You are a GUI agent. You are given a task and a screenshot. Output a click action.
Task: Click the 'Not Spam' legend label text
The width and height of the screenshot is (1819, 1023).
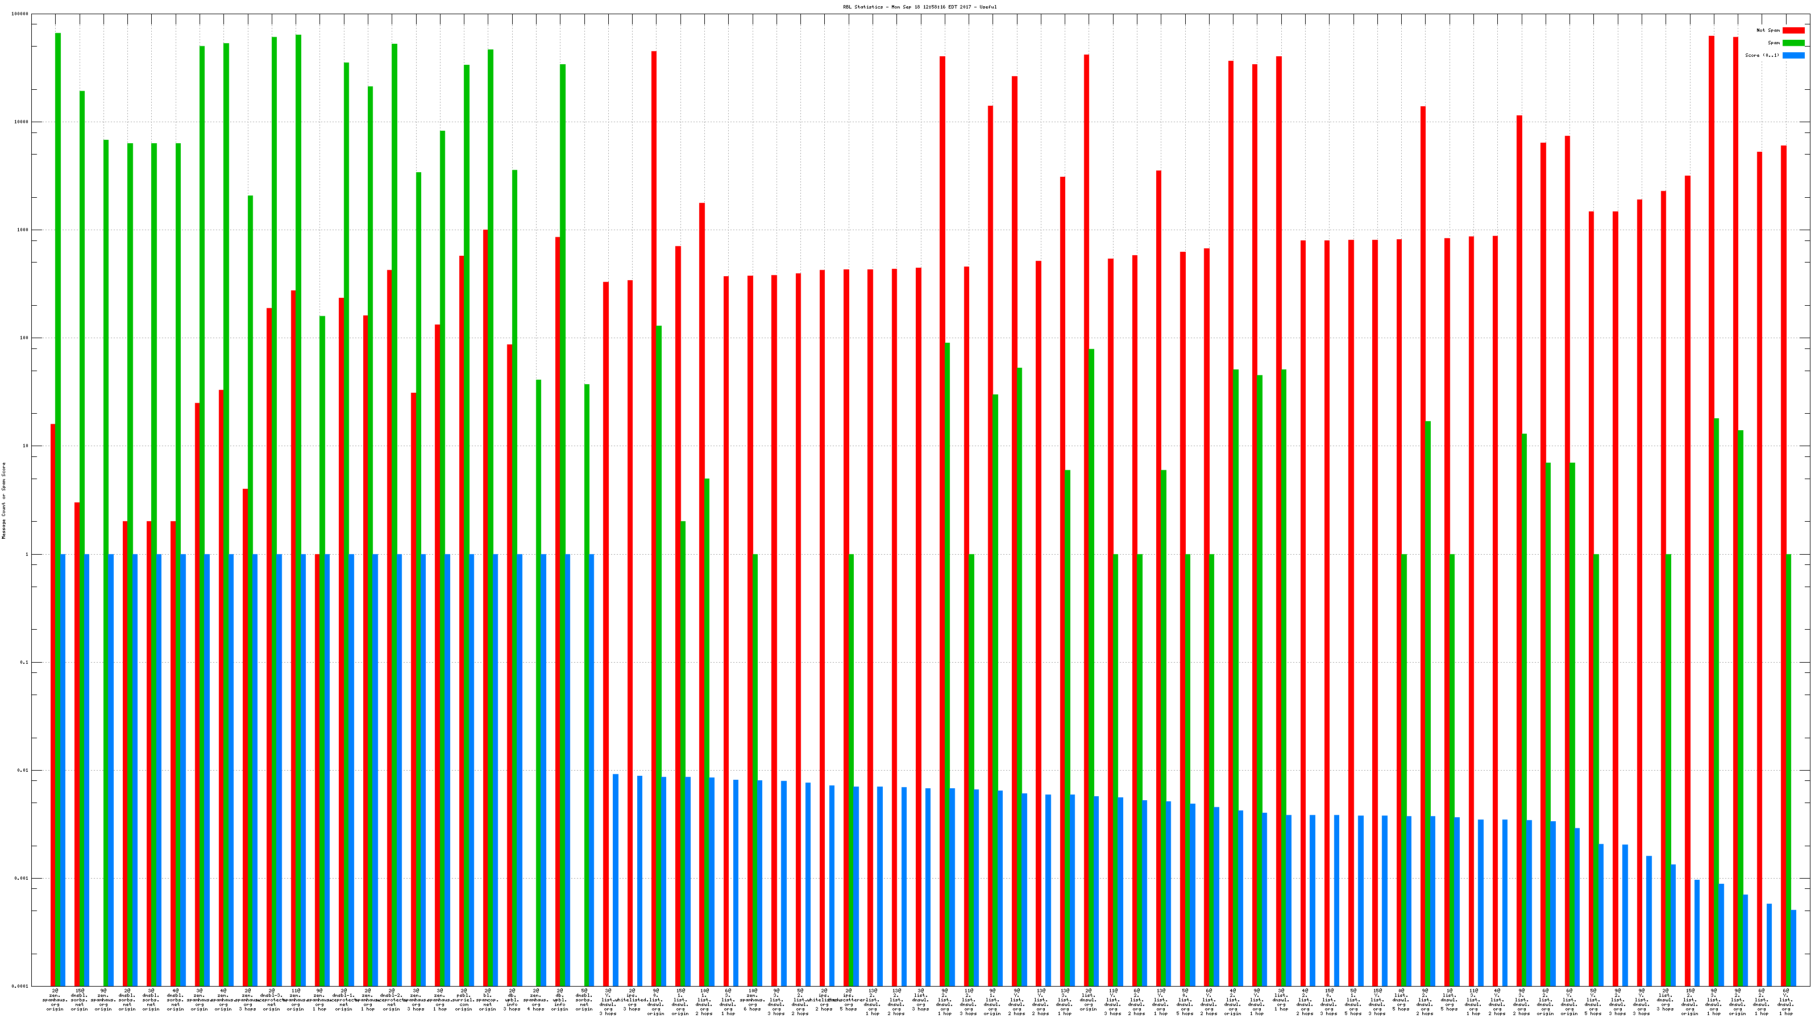(1768, 30)
